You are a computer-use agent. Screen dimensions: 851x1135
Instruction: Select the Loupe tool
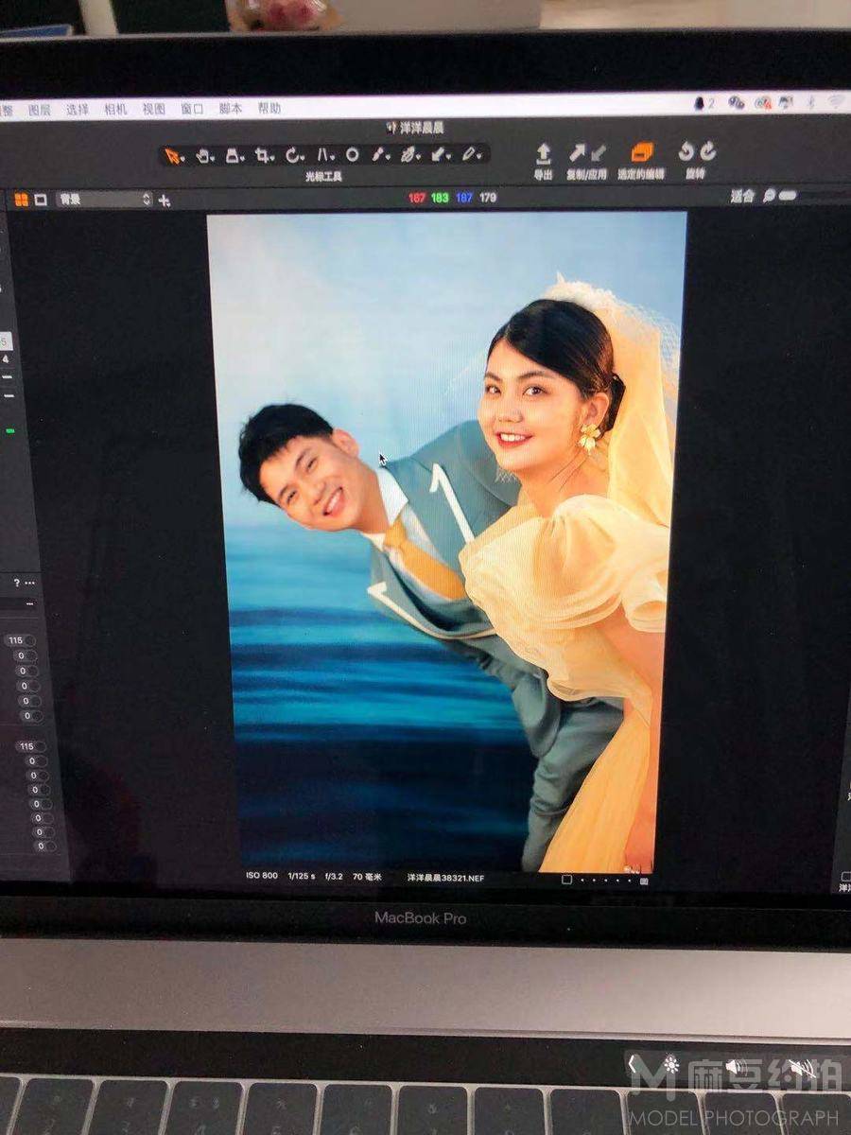(x=234, y=156)
